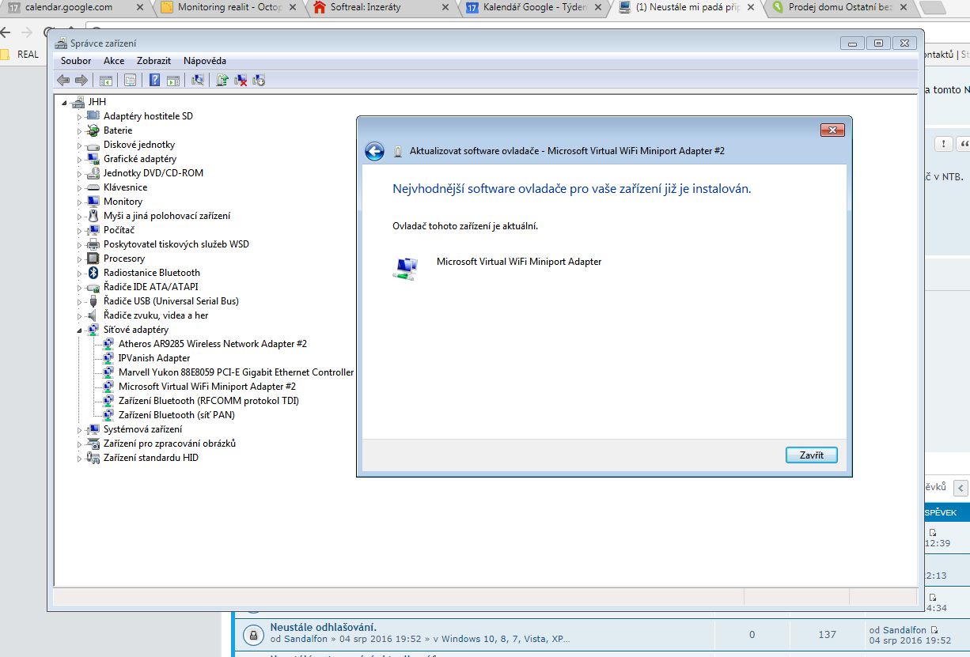Image resolution: width=970 pixels, height=657 pixels.
Task: Toggle the console tree toolbar icon
Action: point(105,80)
